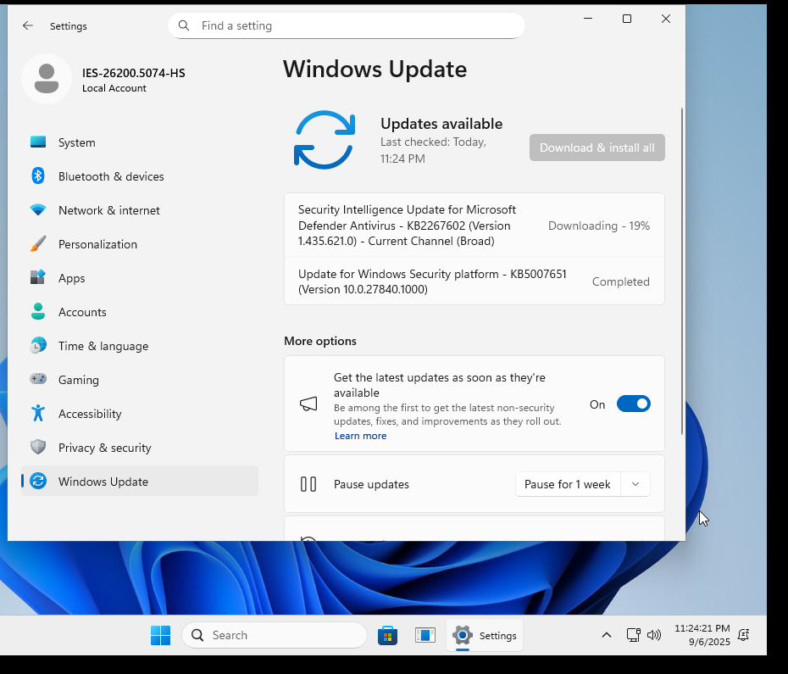Click the Accessibility figure icon

pos(38,413)
